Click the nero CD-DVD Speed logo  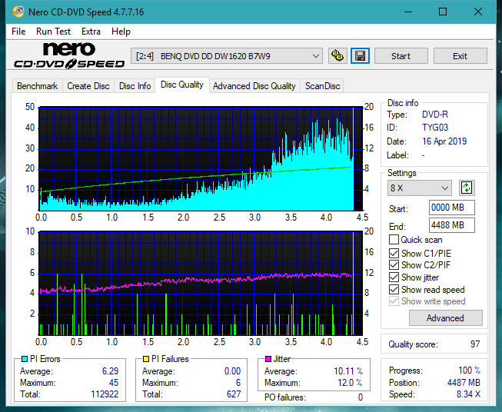(69, 55)
